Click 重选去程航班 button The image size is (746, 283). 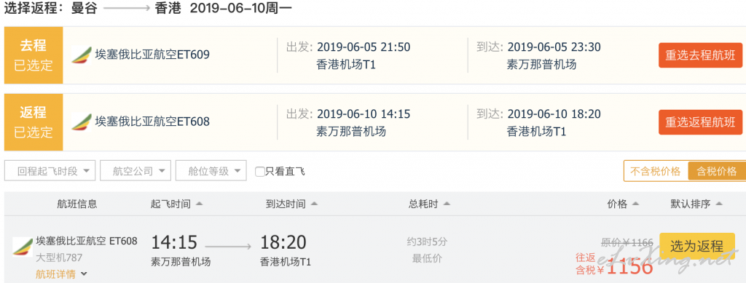tap(700, 55)
